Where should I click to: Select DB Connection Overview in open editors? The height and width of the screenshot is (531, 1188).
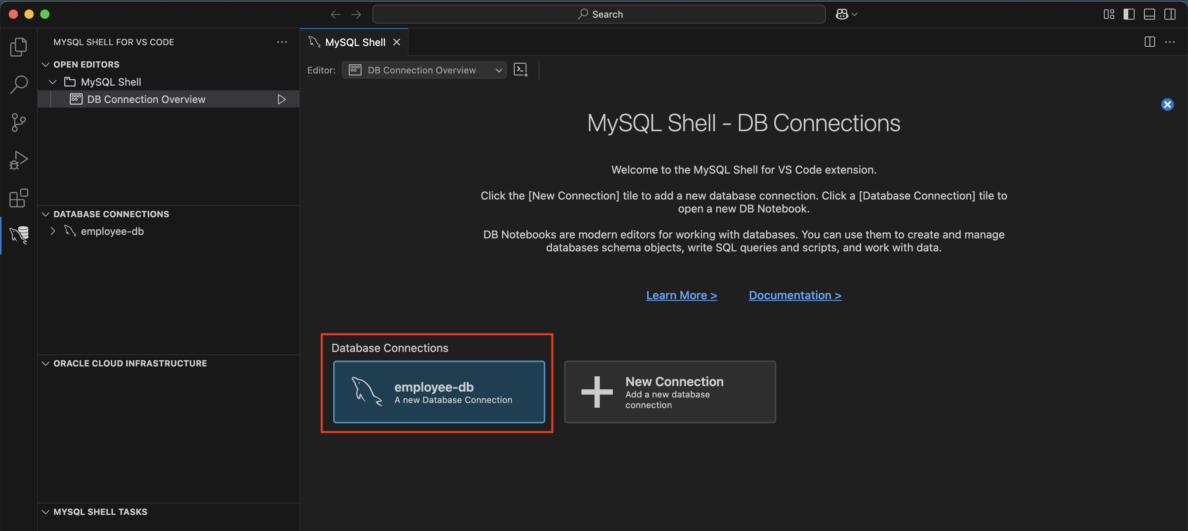click(146, 100)
